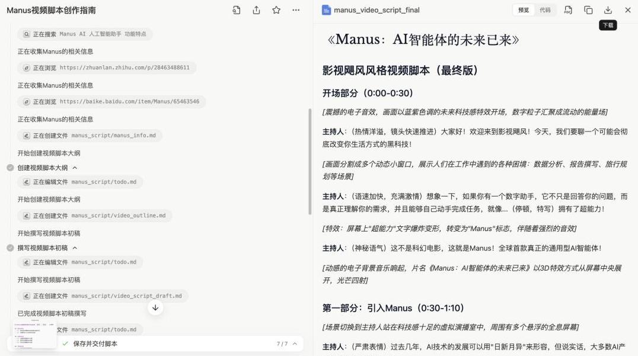Switch to the 预览 preview tab
Screen dimensions: 638x356
pos(524,10)
